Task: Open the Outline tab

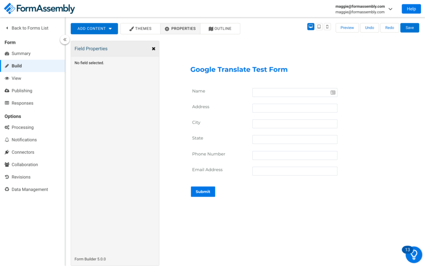Action: click(220, 28)
